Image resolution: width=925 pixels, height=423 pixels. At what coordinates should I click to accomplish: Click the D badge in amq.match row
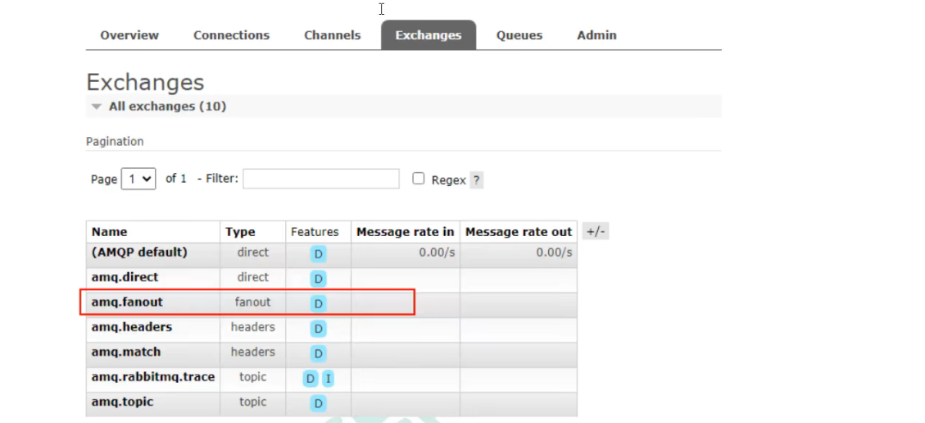point(318,354)
